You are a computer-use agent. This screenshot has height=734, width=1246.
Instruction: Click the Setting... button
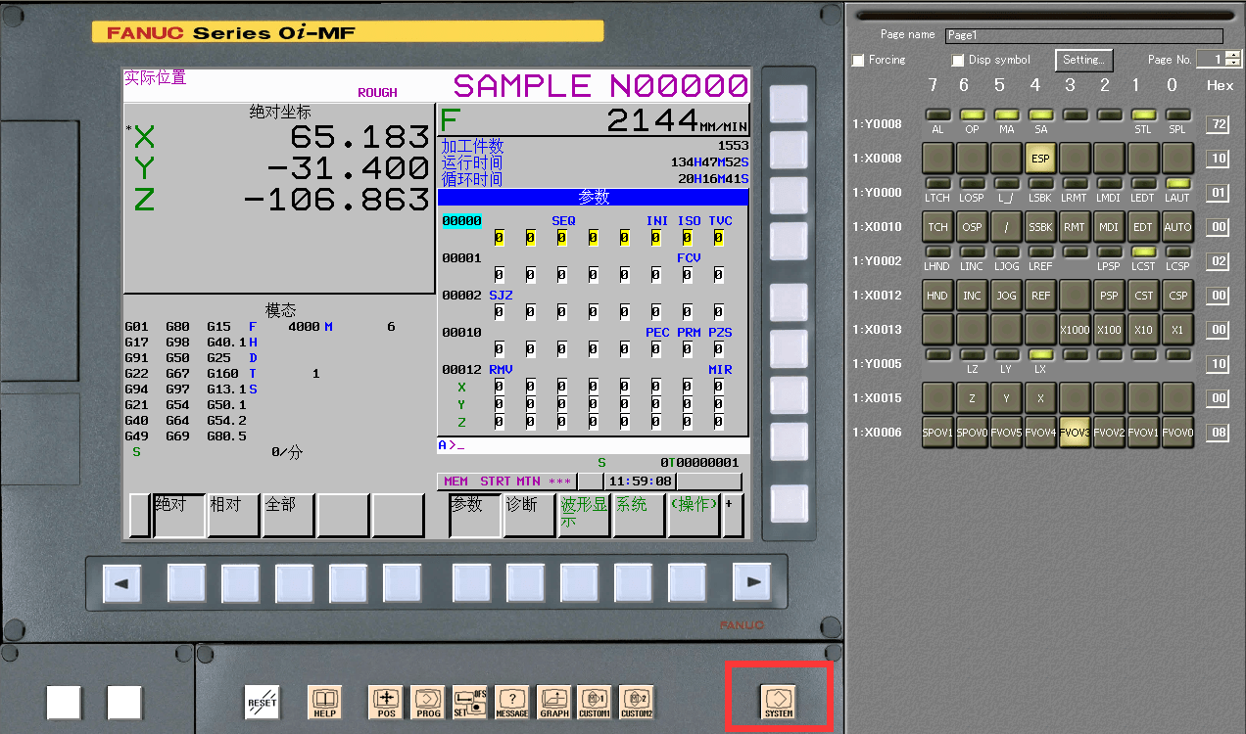[x=1084, y=60]
